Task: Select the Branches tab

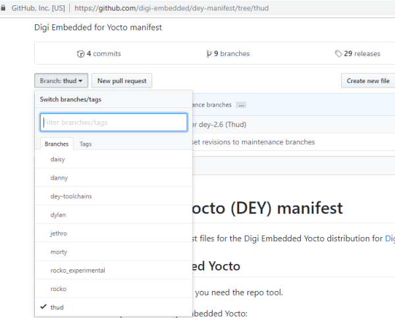Action: (57, 144)
